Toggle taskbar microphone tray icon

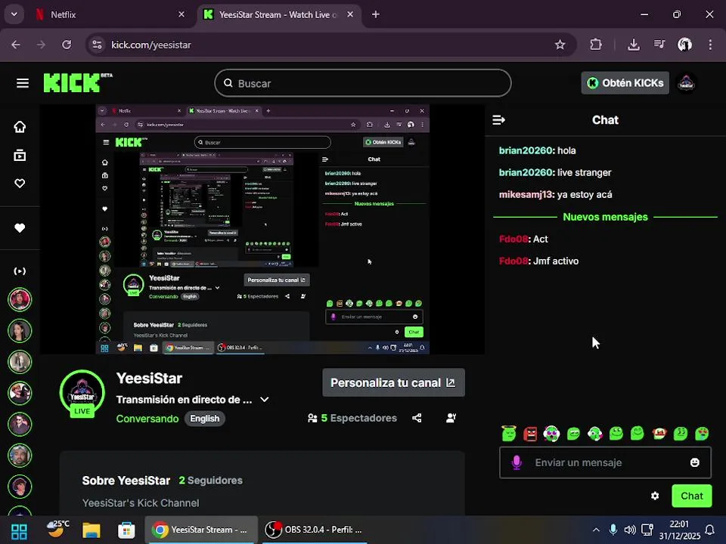click(x=613, y=530)
